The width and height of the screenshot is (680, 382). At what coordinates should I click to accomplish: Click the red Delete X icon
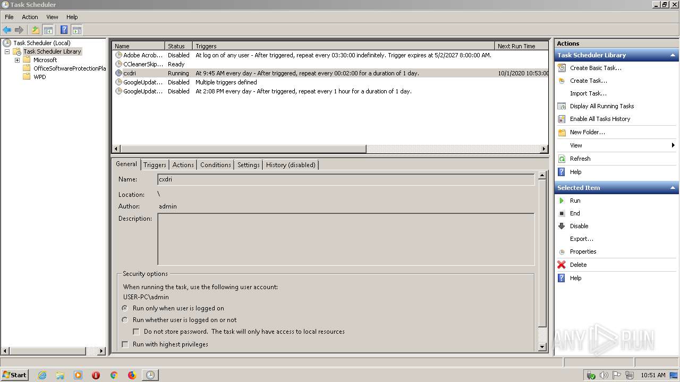(562, 265)
